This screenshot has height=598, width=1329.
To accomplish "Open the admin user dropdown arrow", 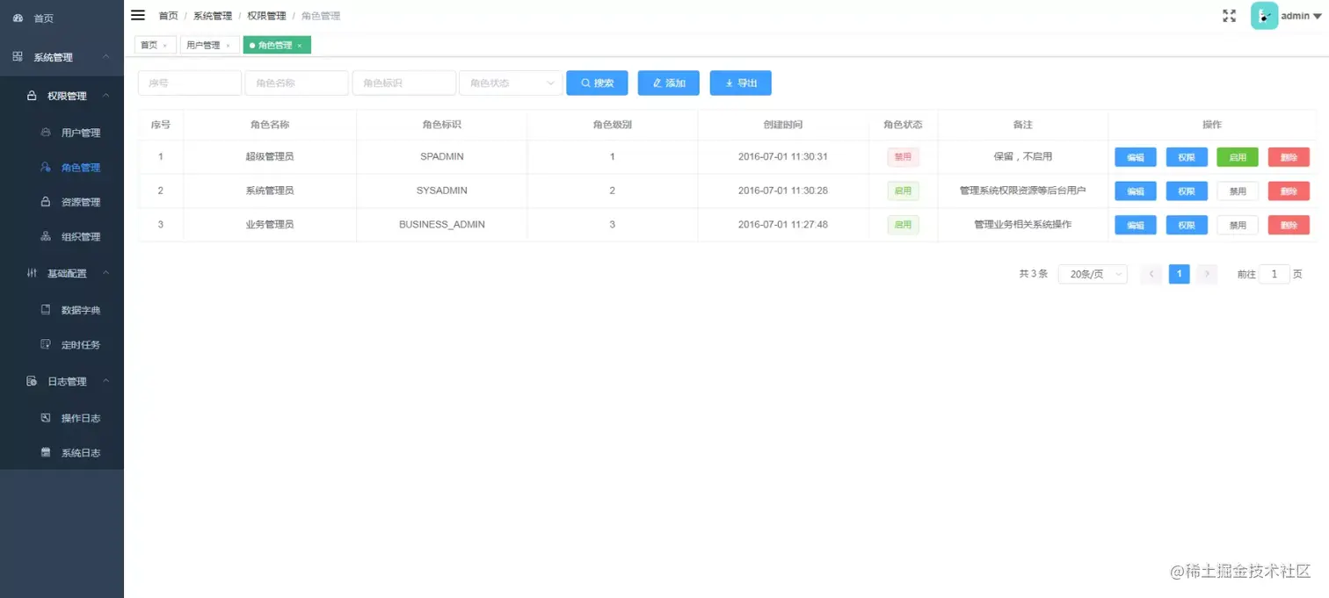I will [1317, 17].
